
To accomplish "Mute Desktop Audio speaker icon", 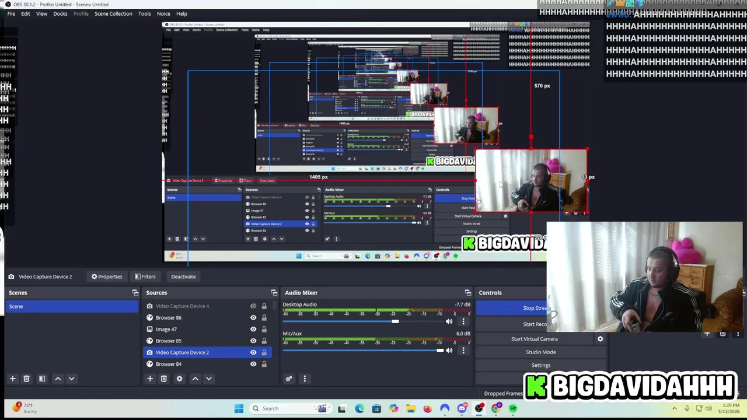I will [449, 321].
